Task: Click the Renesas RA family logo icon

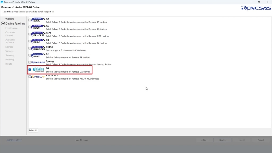Action: pyautogui.click(x=38, y=20)
